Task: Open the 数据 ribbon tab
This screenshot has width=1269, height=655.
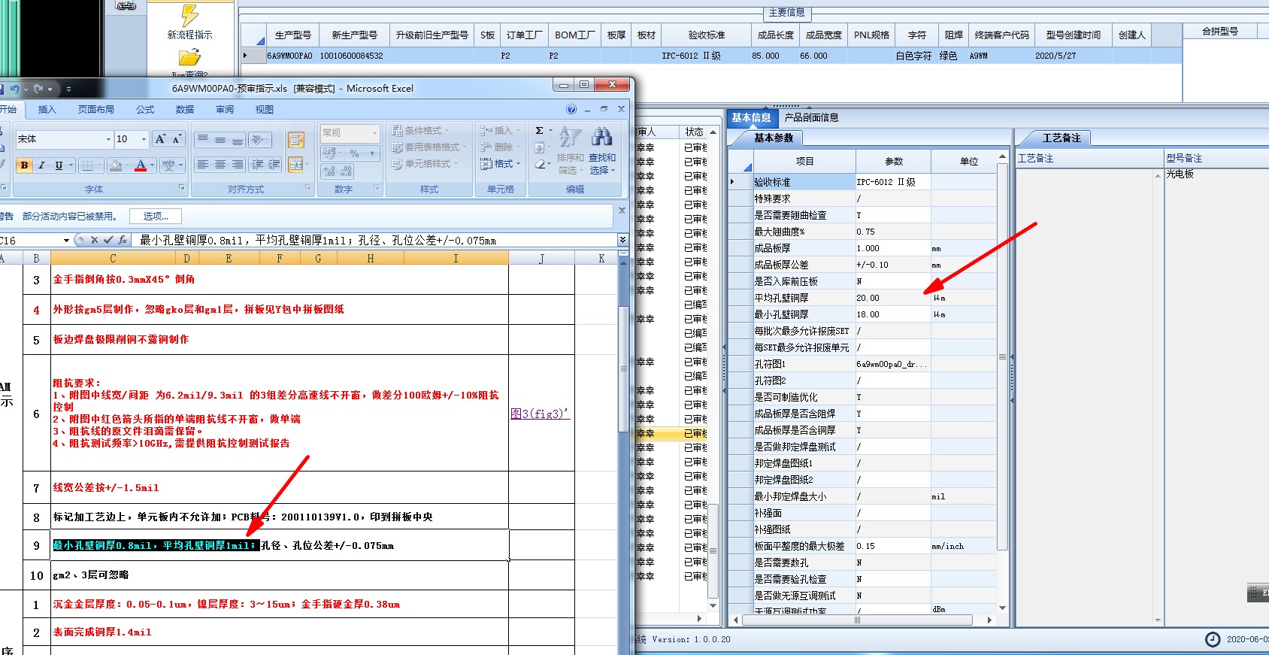Action: click(x=185, y=110)
